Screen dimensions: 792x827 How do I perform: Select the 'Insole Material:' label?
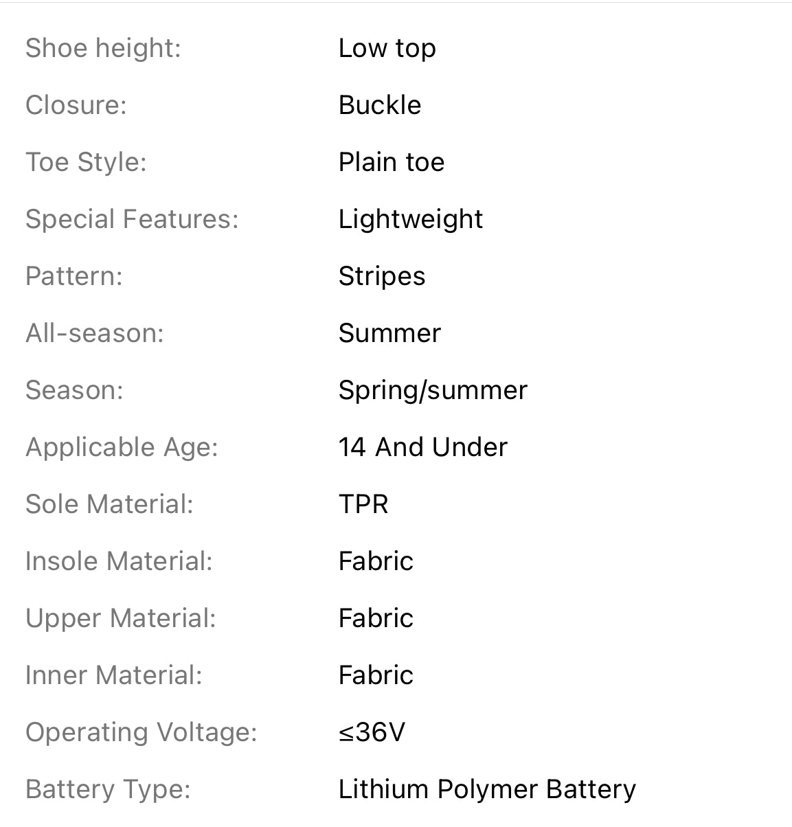[119, 561]
